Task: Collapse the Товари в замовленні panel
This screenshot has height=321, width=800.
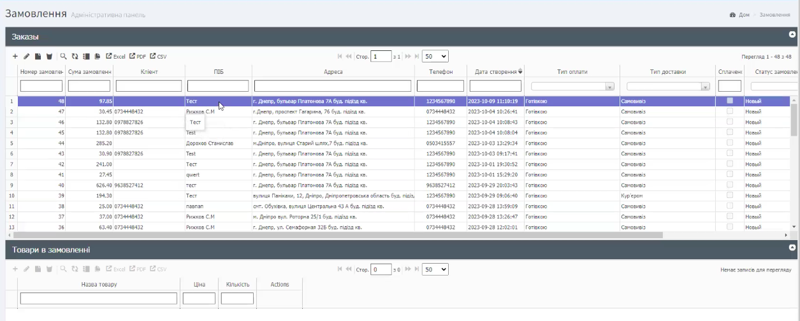Action: [792, 246]
